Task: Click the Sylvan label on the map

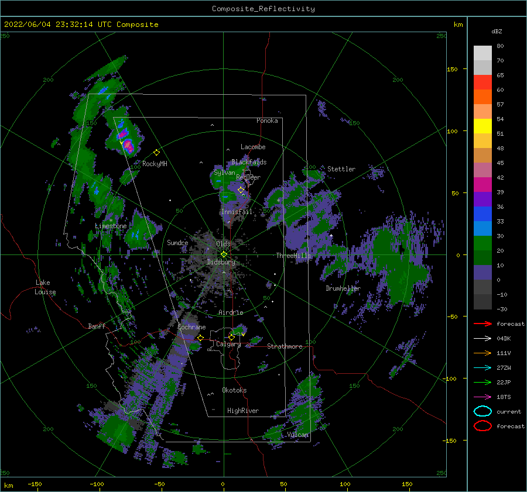Action: click(224, 173)
